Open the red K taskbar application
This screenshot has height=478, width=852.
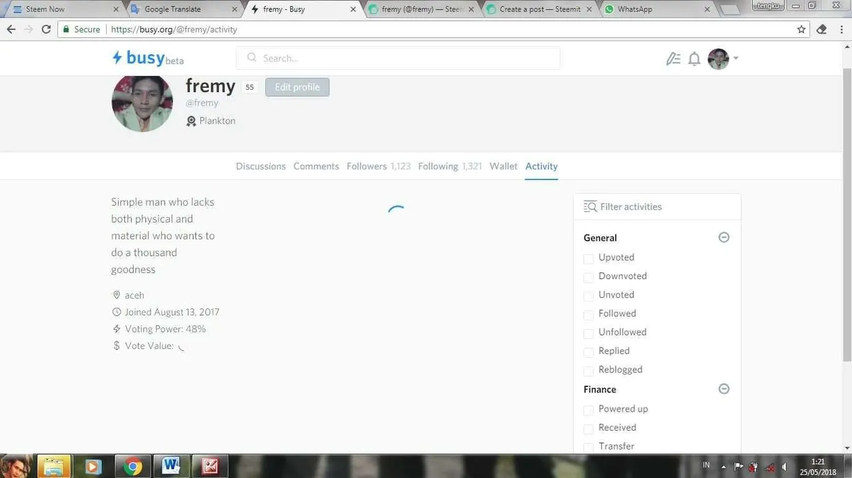click(210, 466)
